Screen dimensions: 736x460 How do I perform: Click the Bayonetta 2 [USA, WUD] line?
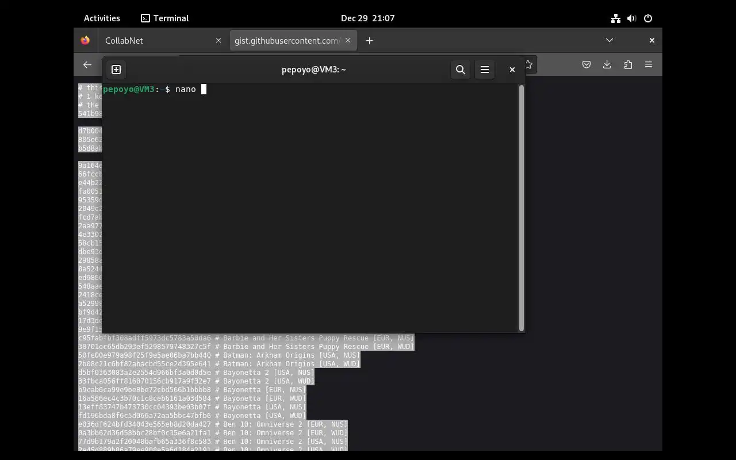197,381
